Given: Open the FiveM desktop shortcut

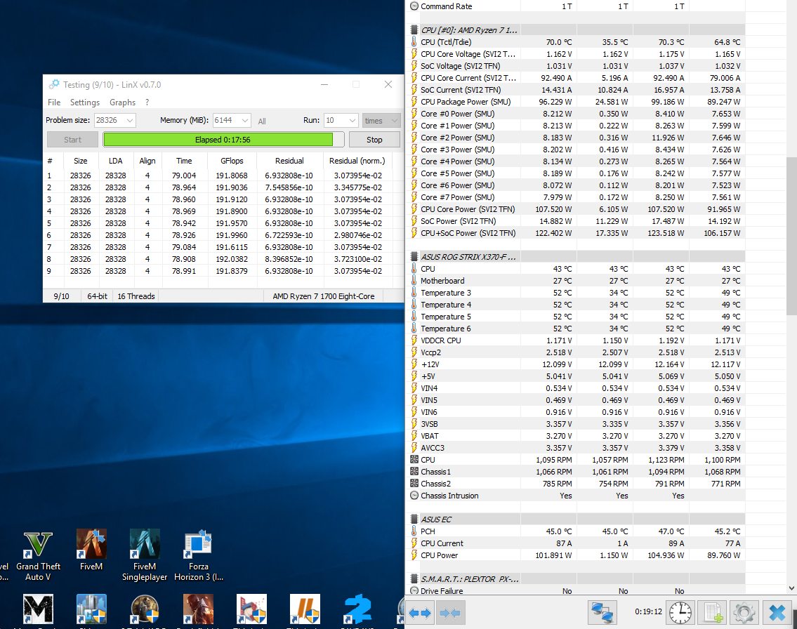Looking at the screenshot, I should [x=91, y=550].
